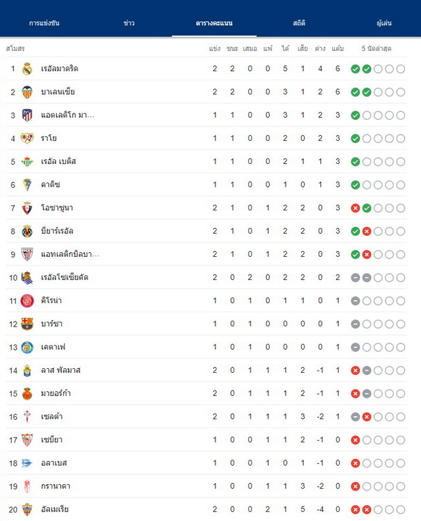Click the Girona red crest
This screenshot has width=421, height=521.
(27, 301)
